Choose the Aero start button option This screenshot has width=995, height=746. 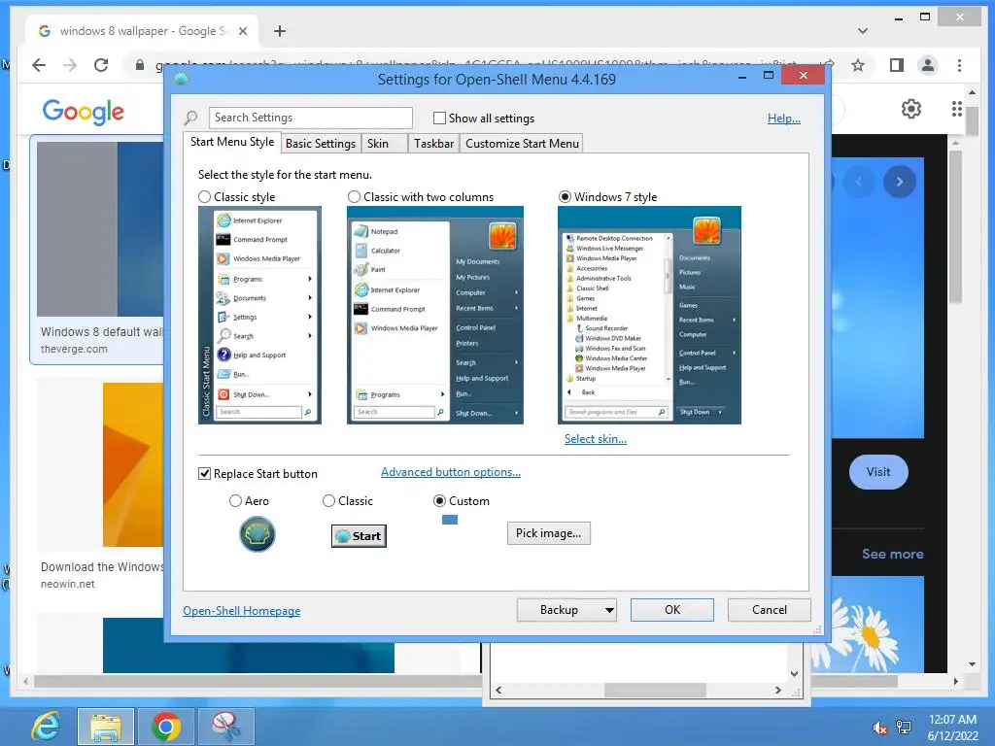[x=235, y=501]
